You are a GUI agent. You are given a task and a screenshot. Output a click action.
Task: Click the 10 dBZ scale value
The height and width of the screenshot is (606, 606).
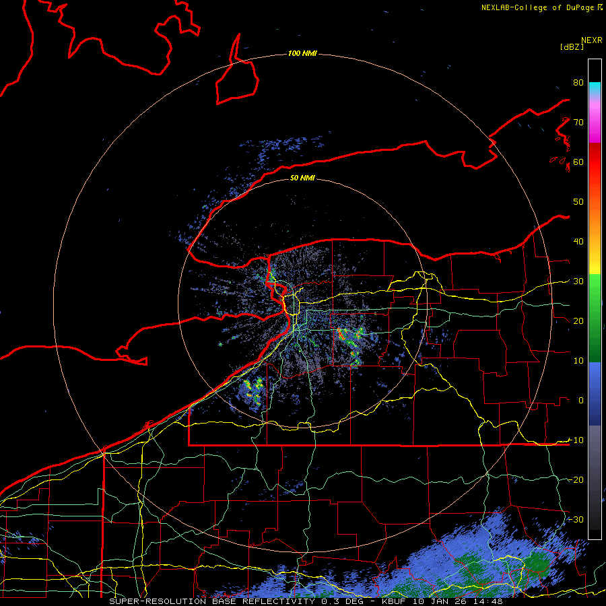pyautogui.click(x=578, y=361)
